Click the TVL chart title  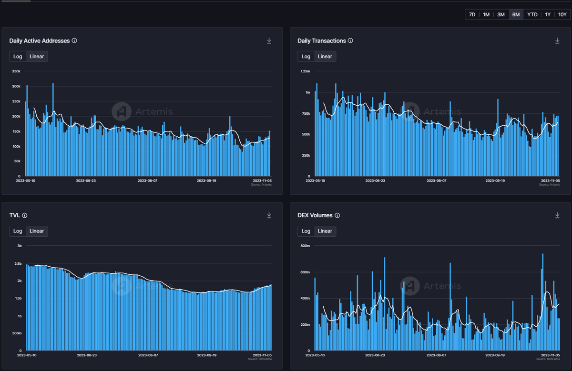tap(15, 216)
